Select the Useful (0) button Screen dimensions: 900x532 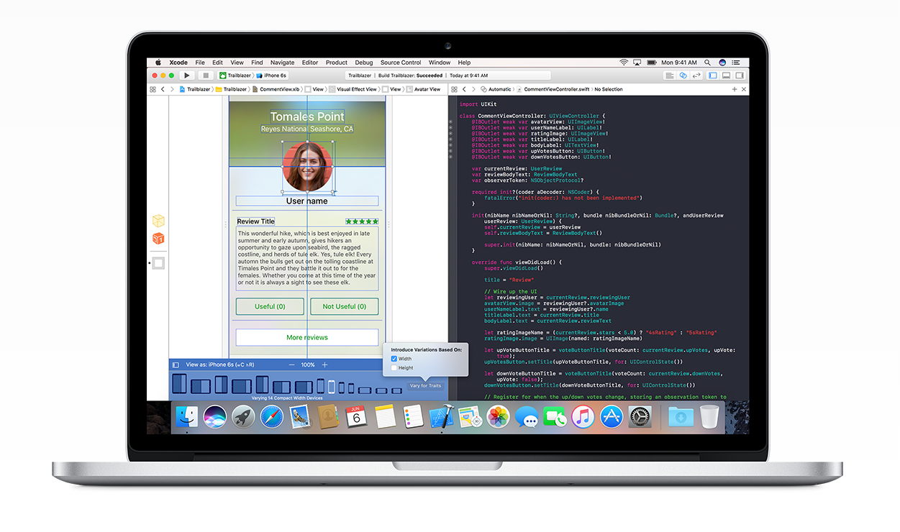point(270,306)
